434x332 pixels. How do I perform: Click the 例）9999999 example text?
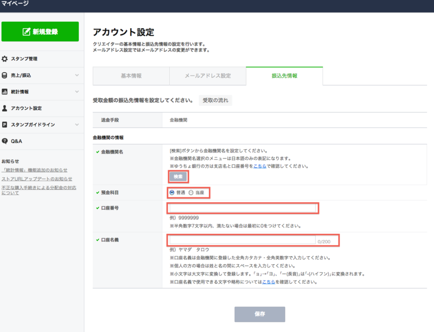coord(184,218)
